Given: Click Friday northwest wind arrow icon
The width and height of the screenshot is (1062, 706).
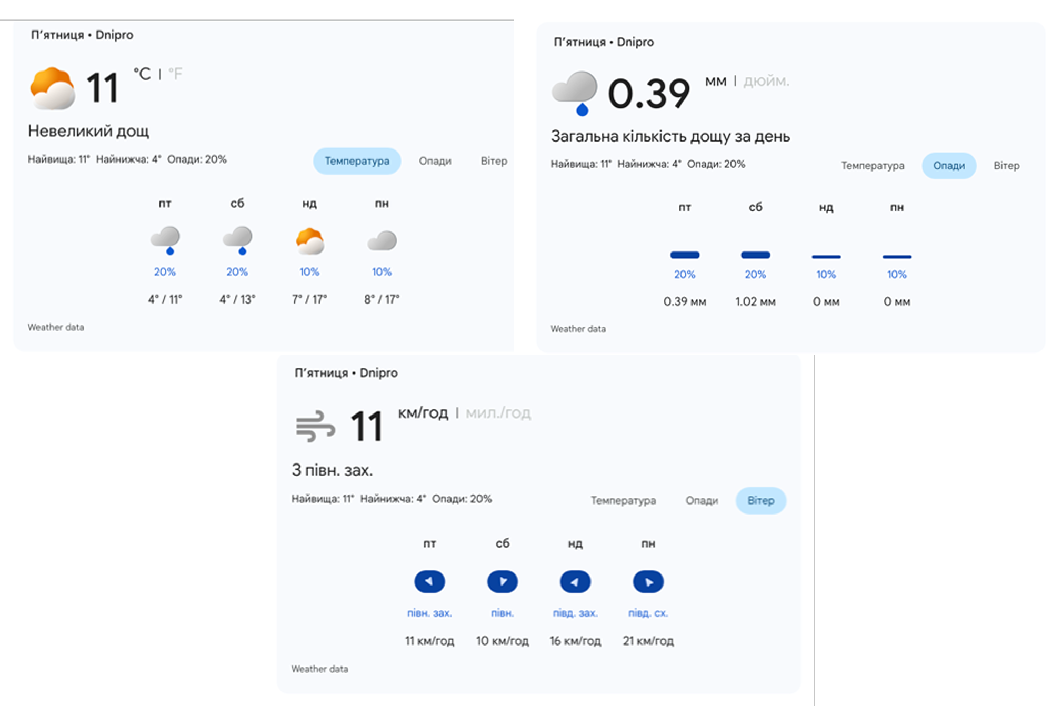Looking at the screenshot, I should tap(429, 581).
